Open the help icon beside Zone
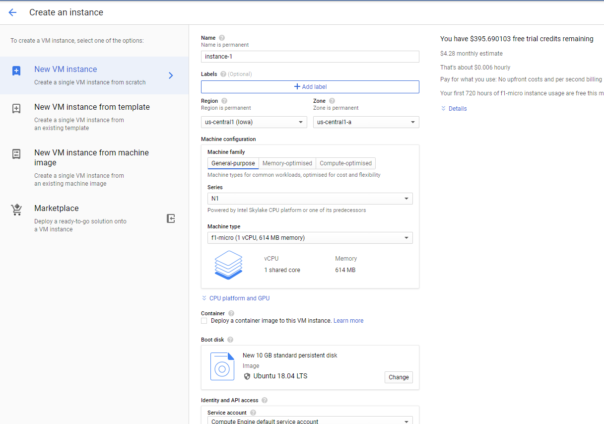The image size is (604, 424). (x=332, y=101)
